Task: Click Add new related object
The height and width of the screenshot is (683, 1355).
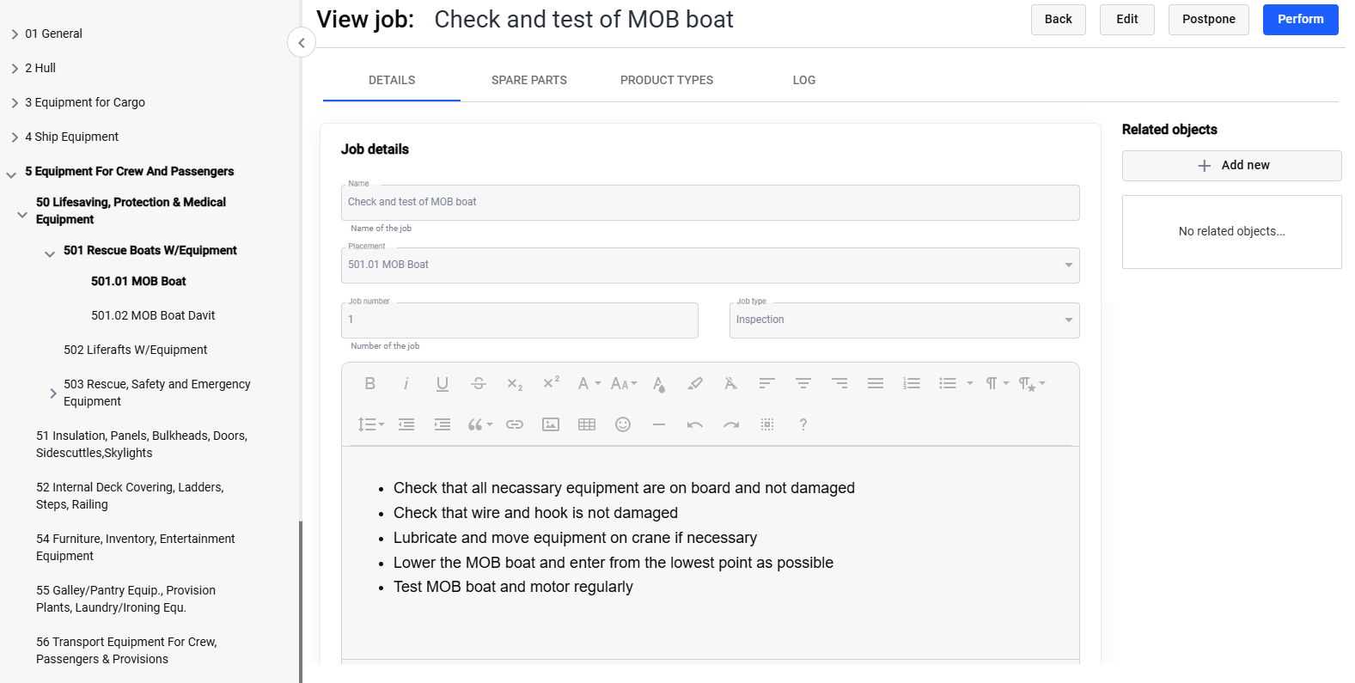Action: tap(1232, 166)
